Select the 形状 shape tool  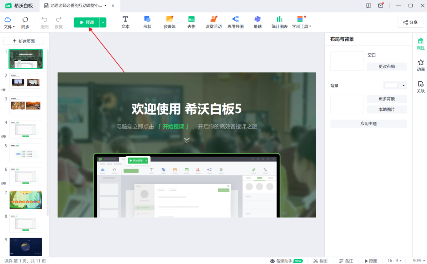pos(147,22)
